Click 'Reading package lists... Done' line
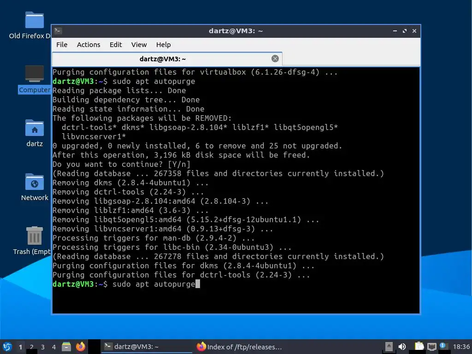This screenshot has height=354, width=472. (x=119, y=91)
